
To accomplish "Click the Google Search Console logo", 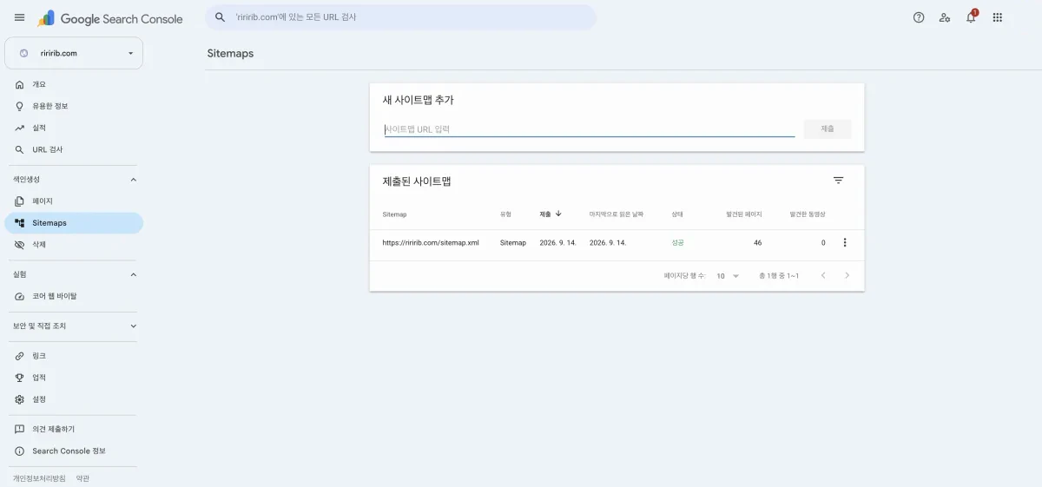I will (x=110, y=18).
